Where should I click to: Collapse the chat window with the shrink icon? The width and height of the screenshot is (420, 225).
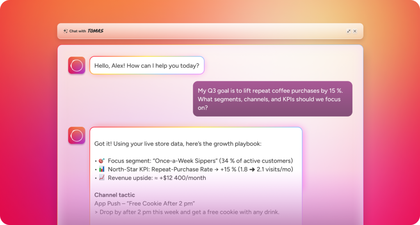click(349, 31)
